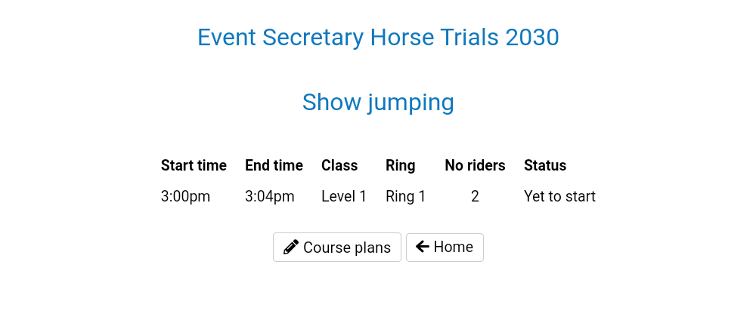The width and height of the screenshot is (756, 323).
Task: Click the Ring 1 cell
Action: point(406,197)
